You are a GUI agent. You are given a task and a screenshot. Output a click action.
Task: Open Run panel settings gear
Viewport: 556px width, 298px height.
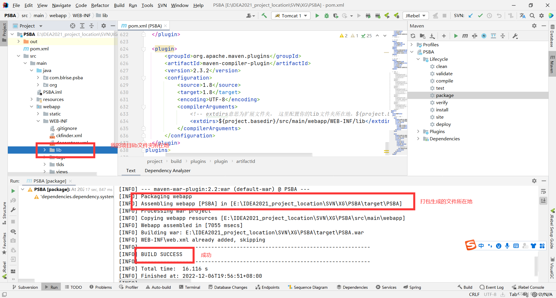pyautogui.click(x=534, y=181)
